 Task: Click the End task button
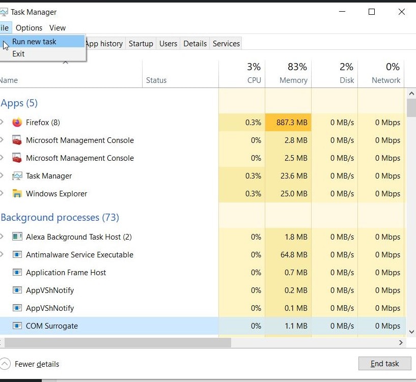coord(385,364)
